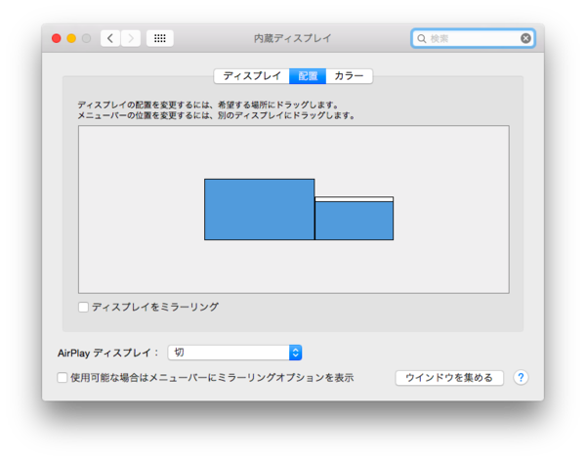Screen dimensions: 586x461
Task: Open the AirPlay ディスプレイ dropdown
Action: click(234, 353)
